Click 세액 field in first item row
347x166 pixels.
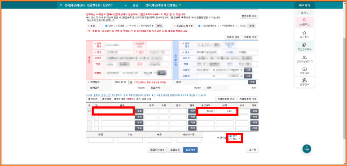click(x=224, y=111)
